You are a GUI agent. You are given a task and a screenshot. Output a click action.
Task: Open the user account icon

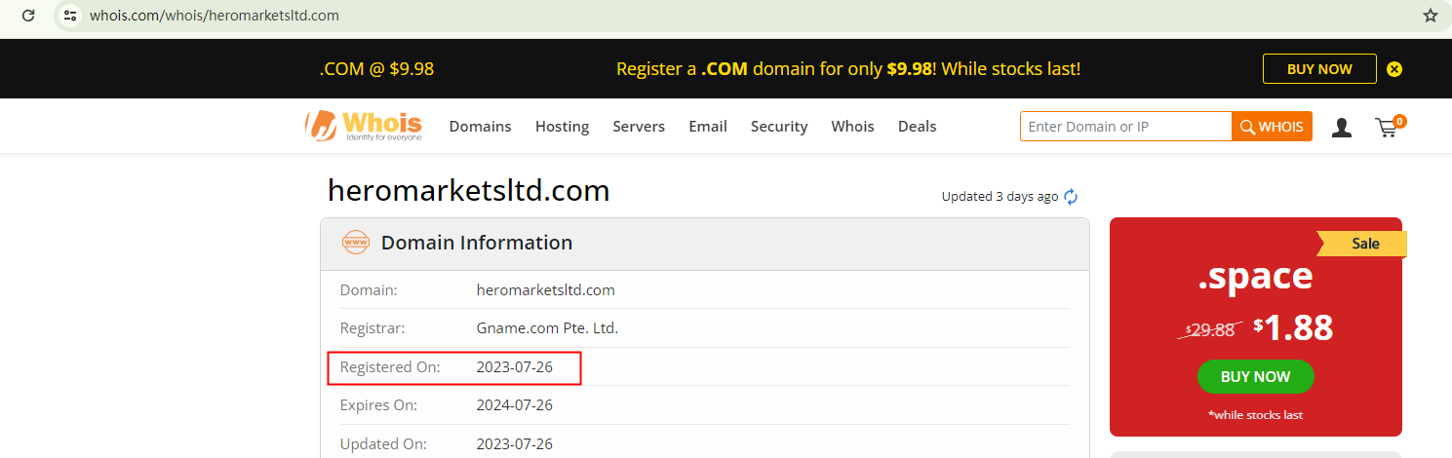(1342, 127)
